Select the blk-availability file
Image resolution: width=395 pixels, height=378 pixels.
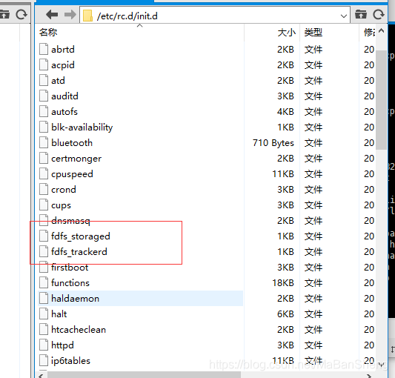[x=82, y=127]
